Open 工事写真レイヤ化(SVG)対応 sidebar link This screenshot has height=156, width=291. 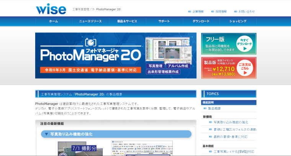pyautogui.click(x=234, y=151)
